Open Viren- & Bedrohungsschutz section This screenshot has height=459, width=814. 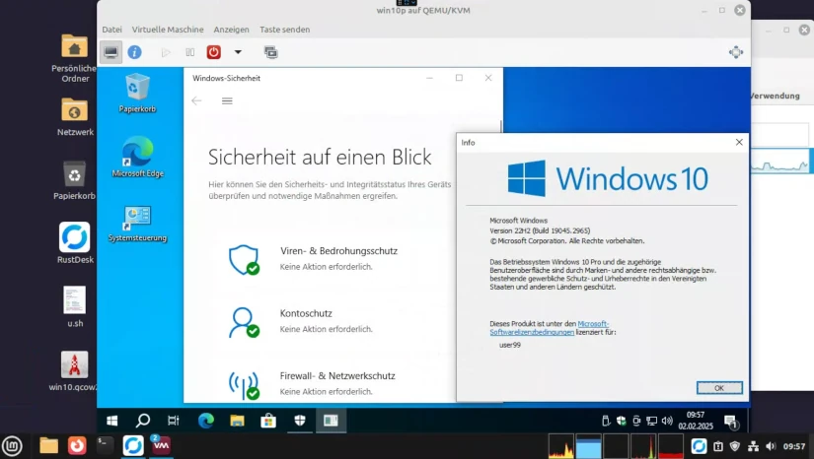tap(338, 251)
